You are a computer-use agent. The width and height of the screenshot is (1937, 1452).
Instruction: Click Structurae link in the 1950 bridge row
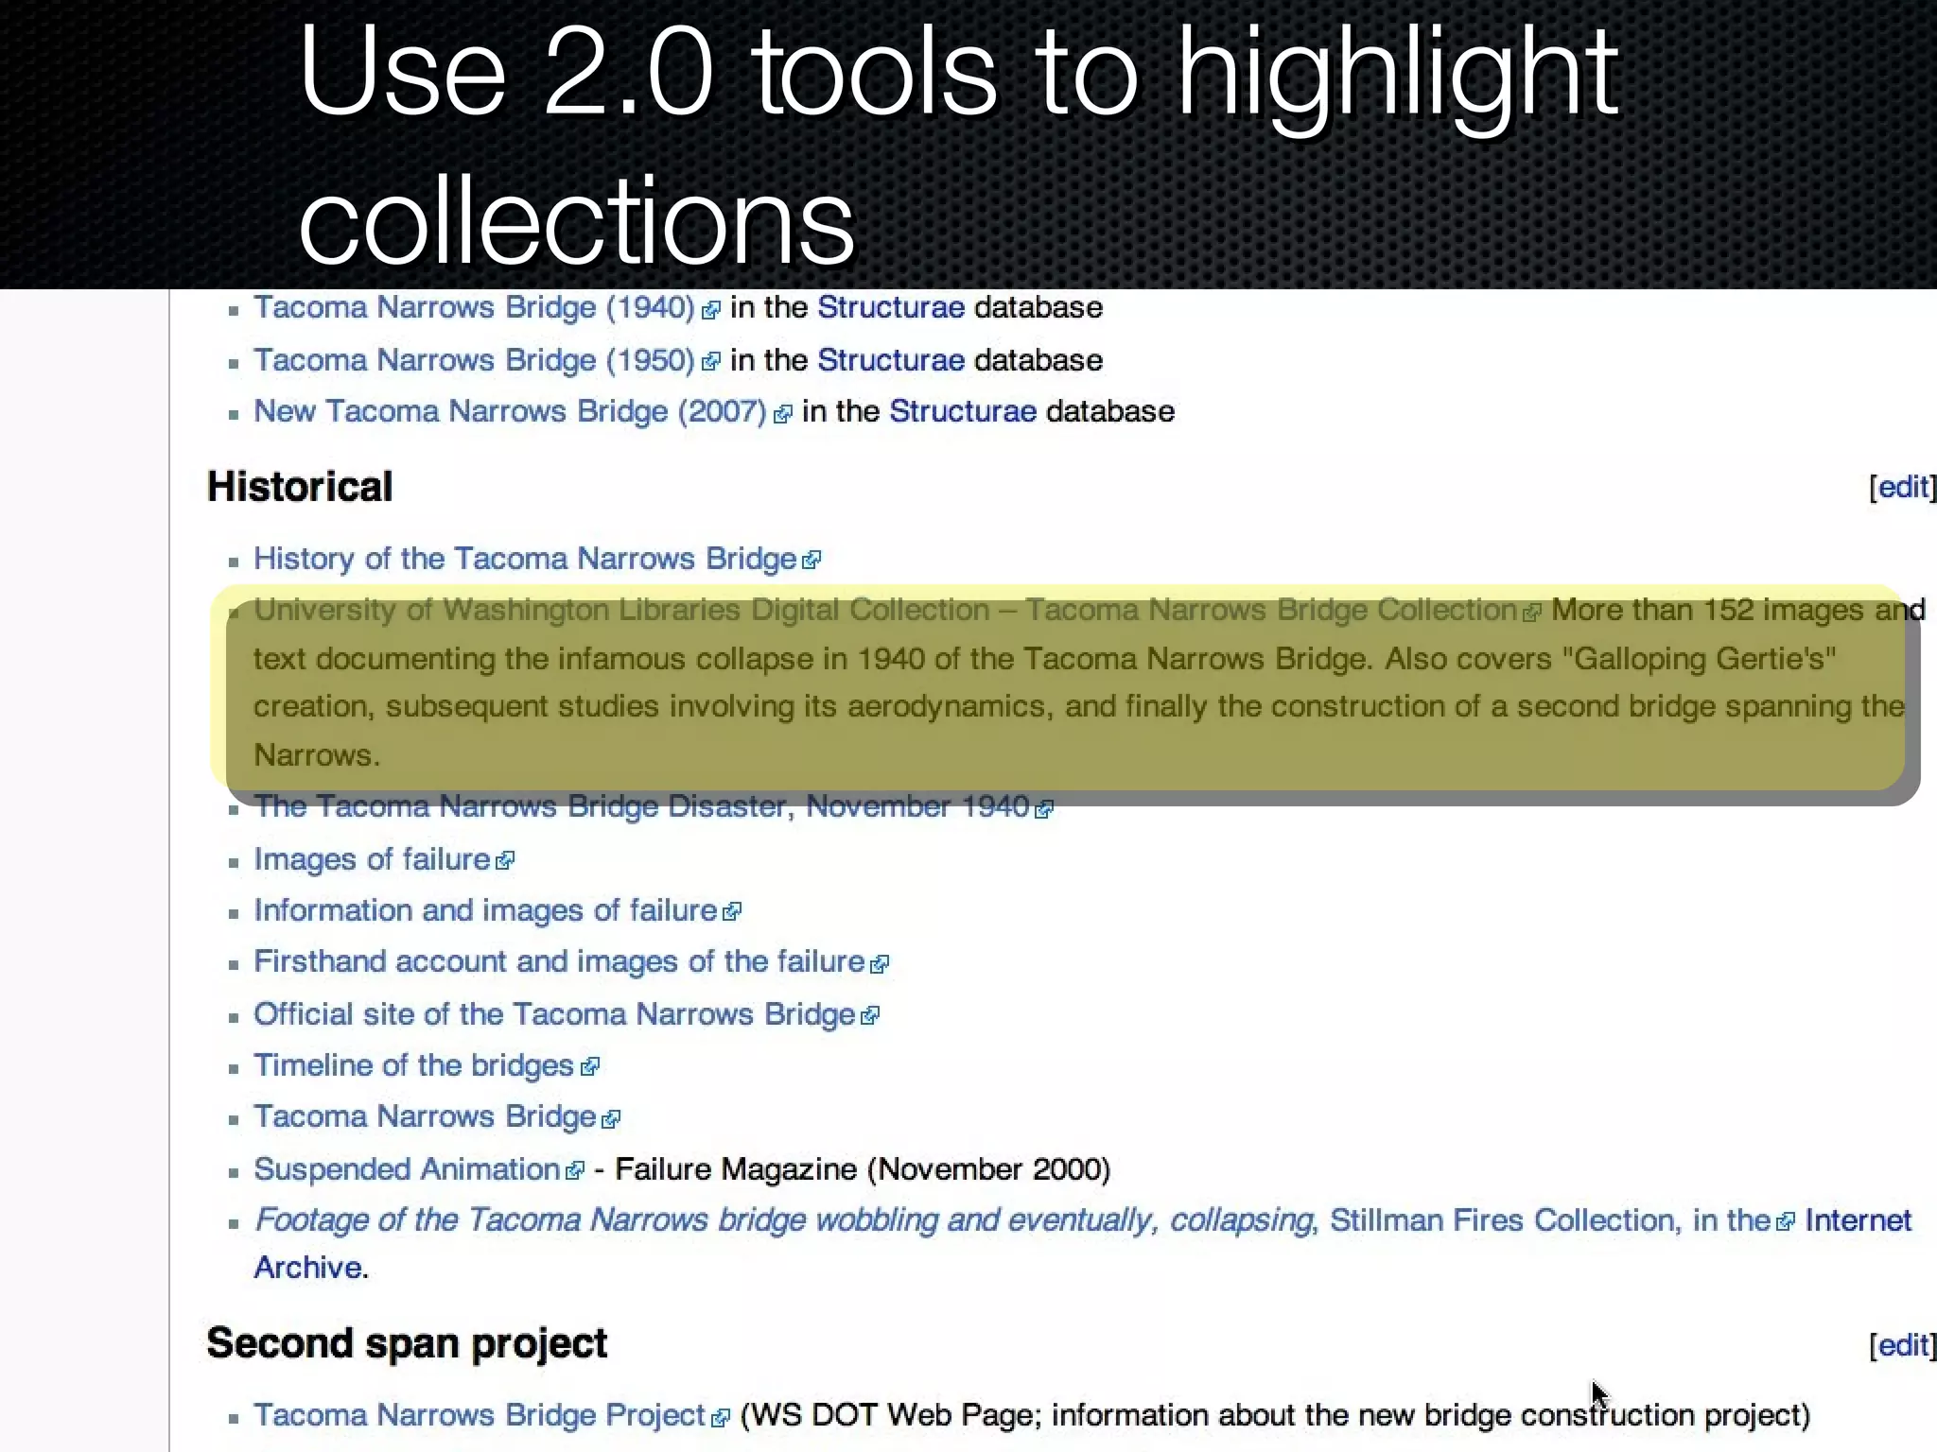point(891,360)
